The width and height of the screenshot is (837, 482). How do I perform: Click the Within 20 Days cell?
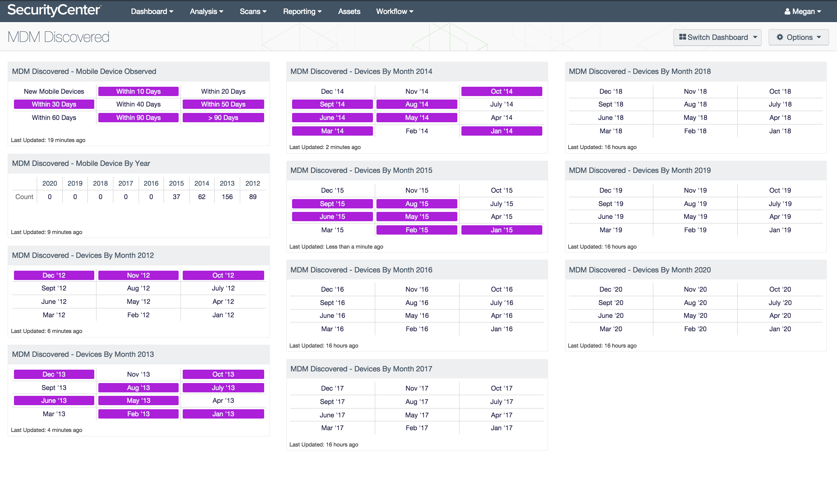[223, 91]
